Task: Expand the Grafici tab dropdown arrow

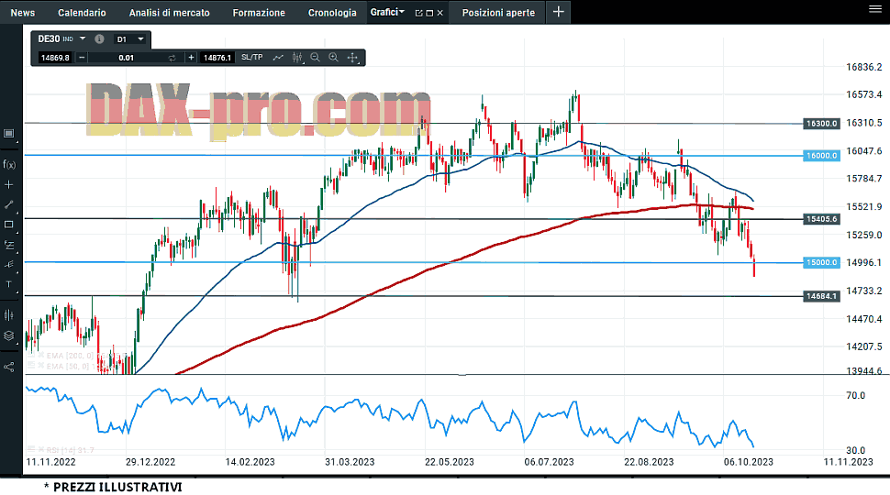Action: [402, 11]
